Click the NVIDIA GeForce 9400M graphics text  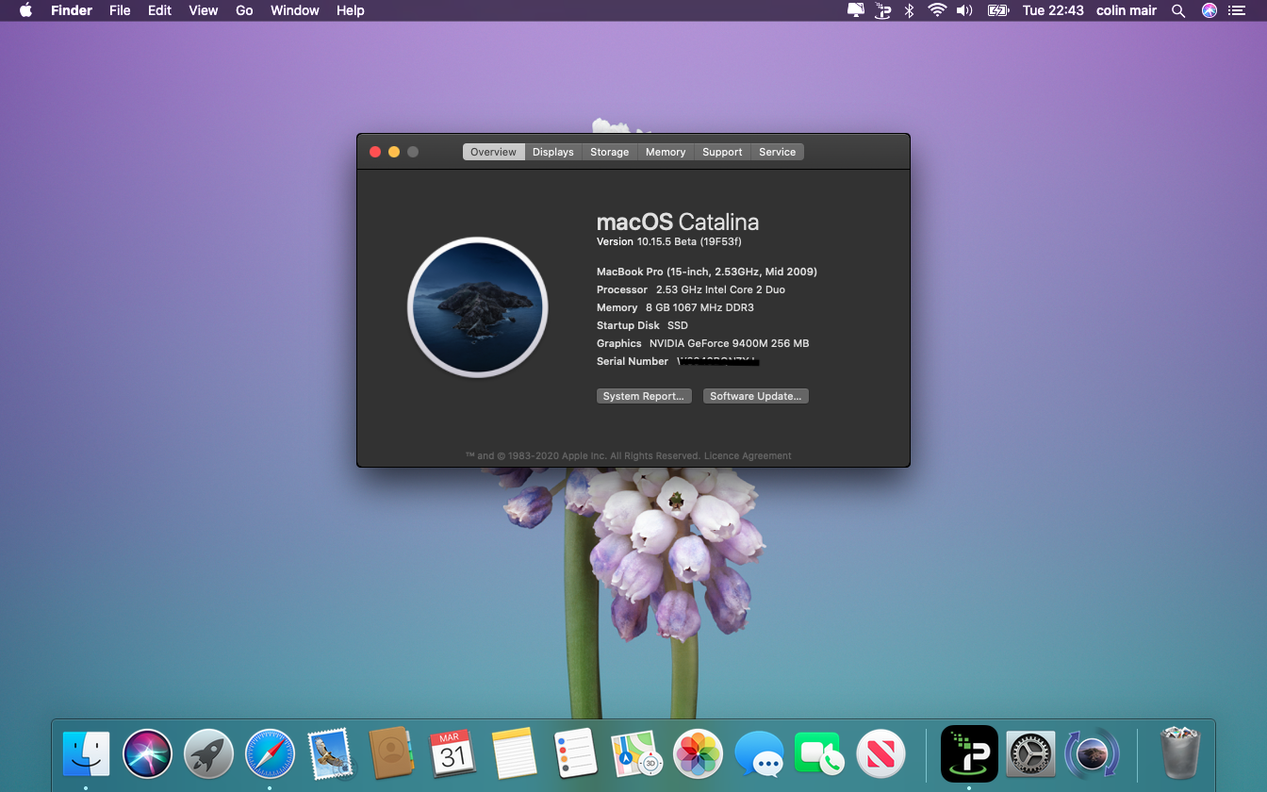tap(729, 343)
